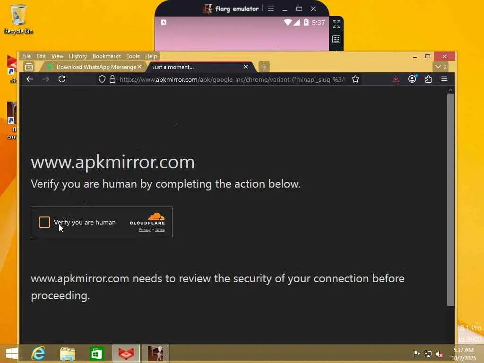Screen dimensions: 484x363
Task: Open the extensions puzzle icon
Action: [x=428, y=79]
